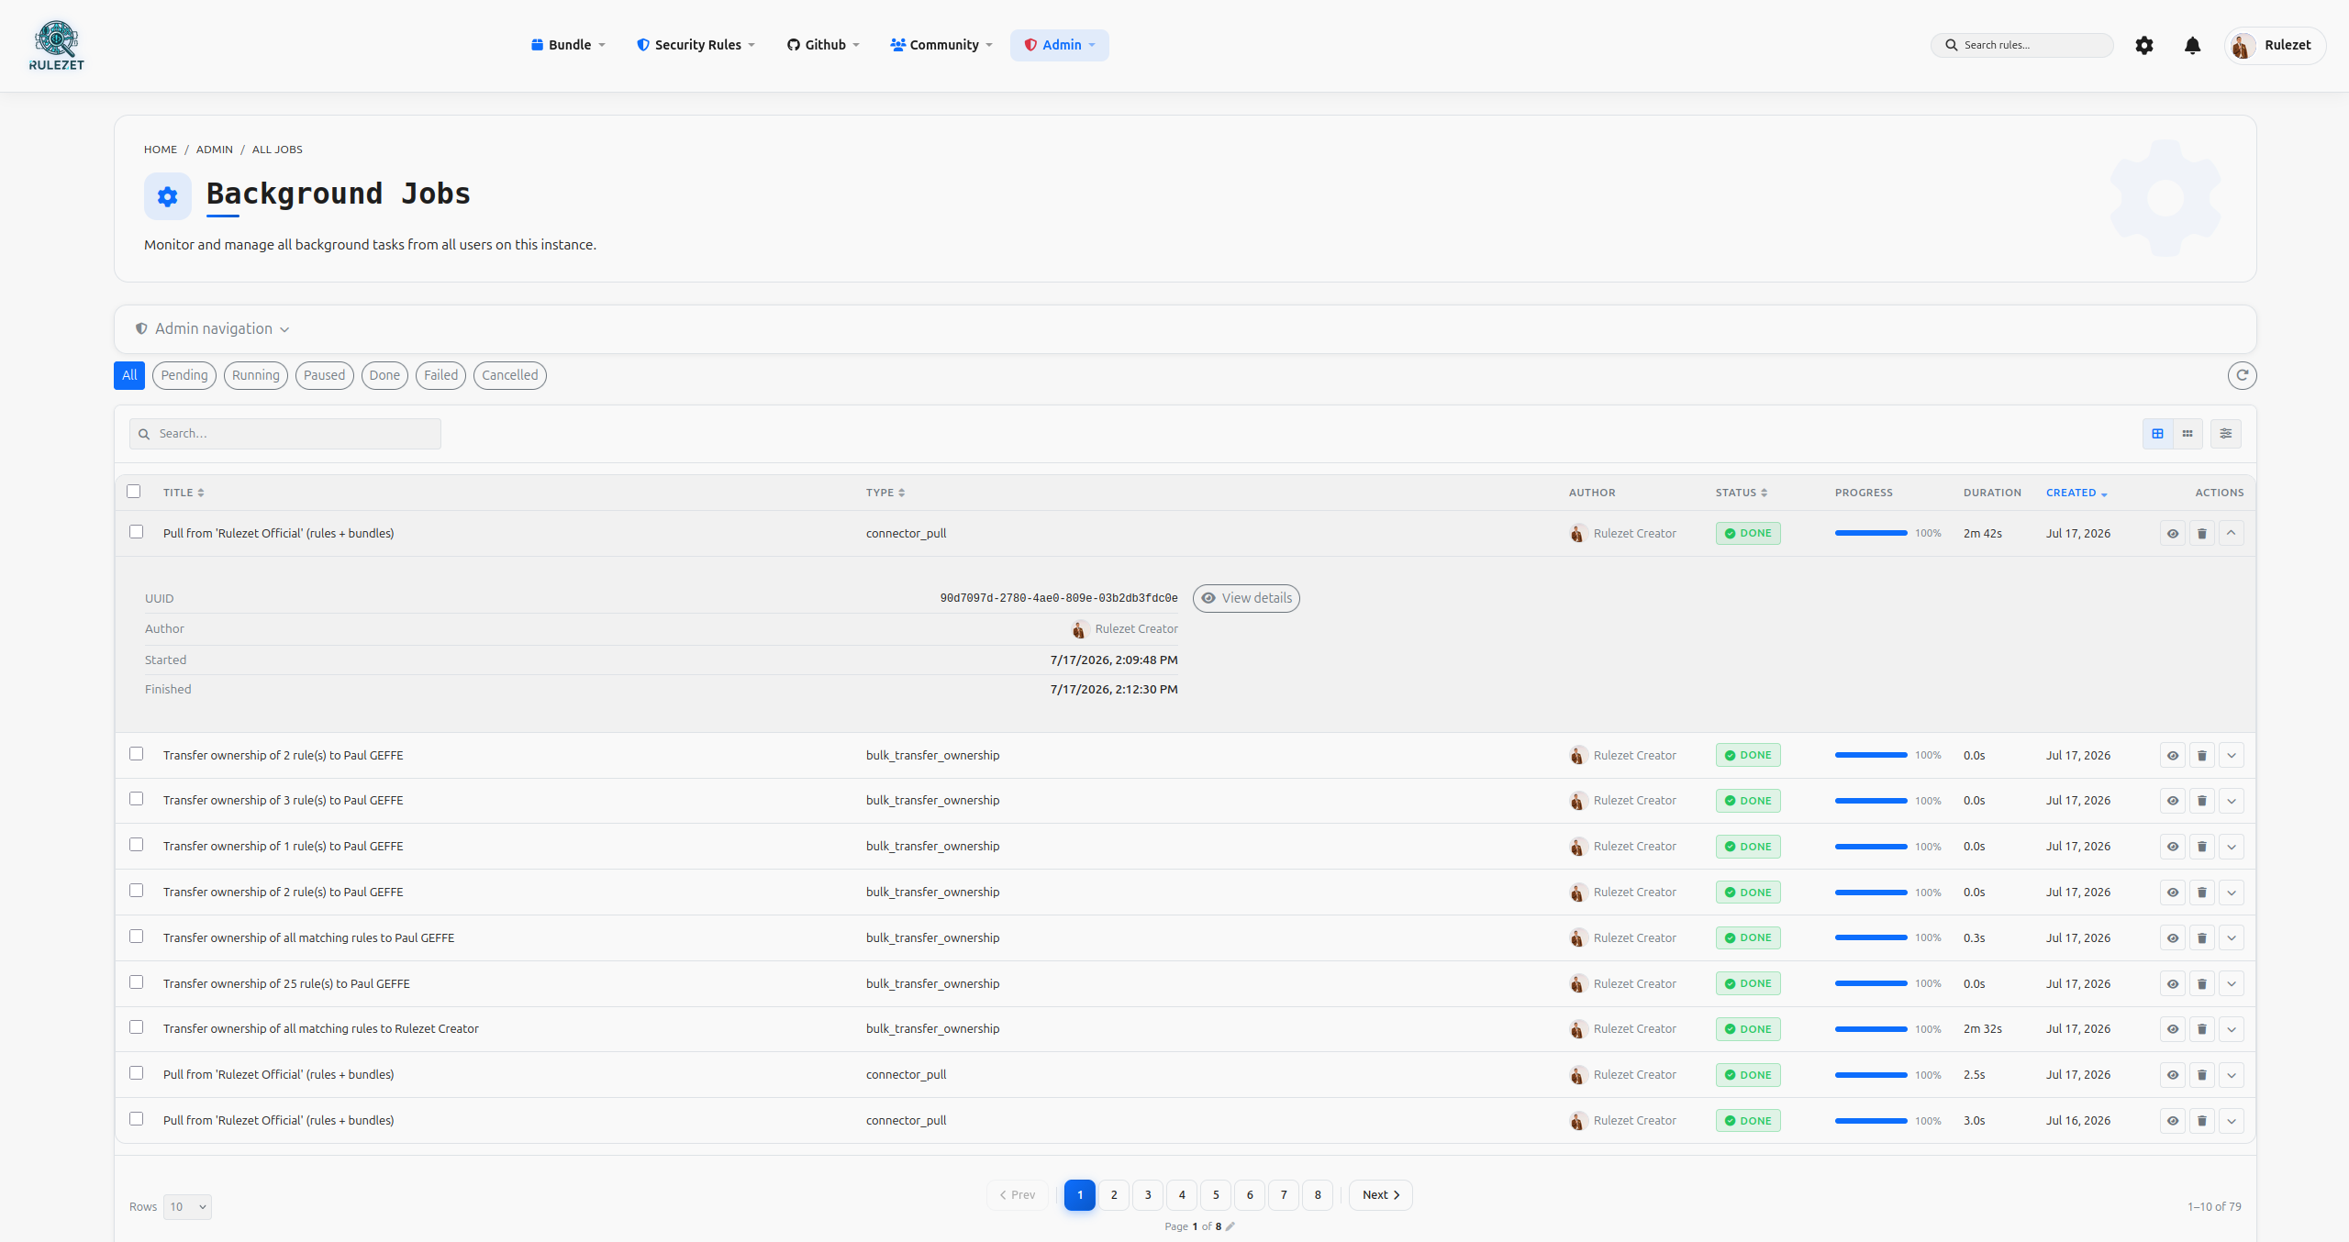Delete 'all matching rules to Paul GEFFE' job
The height and width of the screenshot is (1242, 2349).
2201,938
